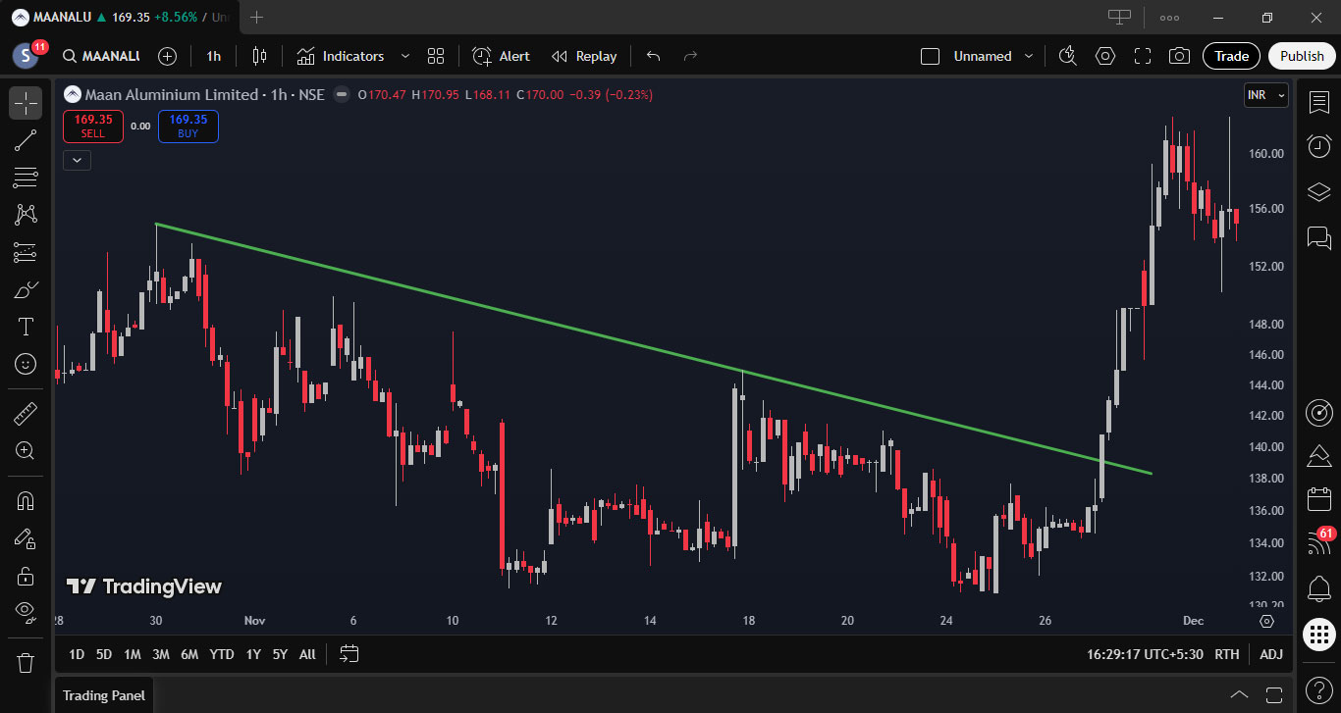Remove drawings with the trash icon
The image size is (1341, 713).
26,662
